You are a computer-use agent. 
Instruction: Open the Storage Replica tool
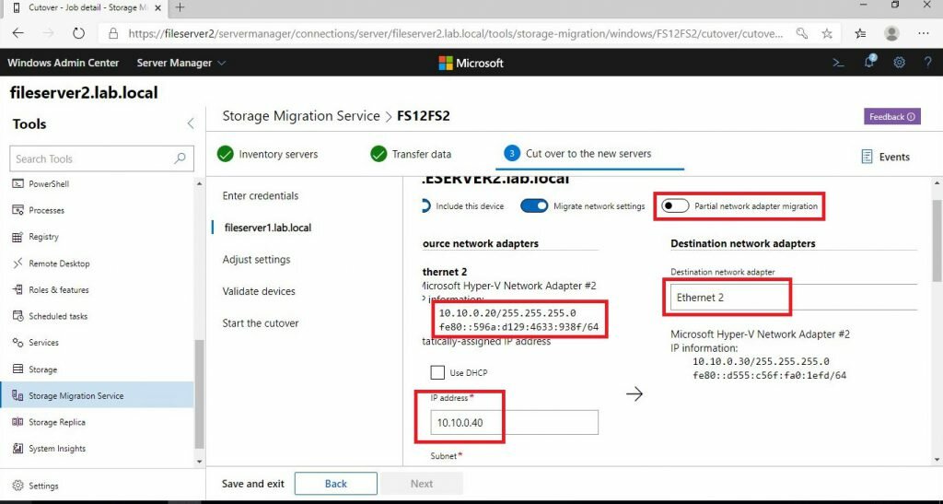[49, 422]
